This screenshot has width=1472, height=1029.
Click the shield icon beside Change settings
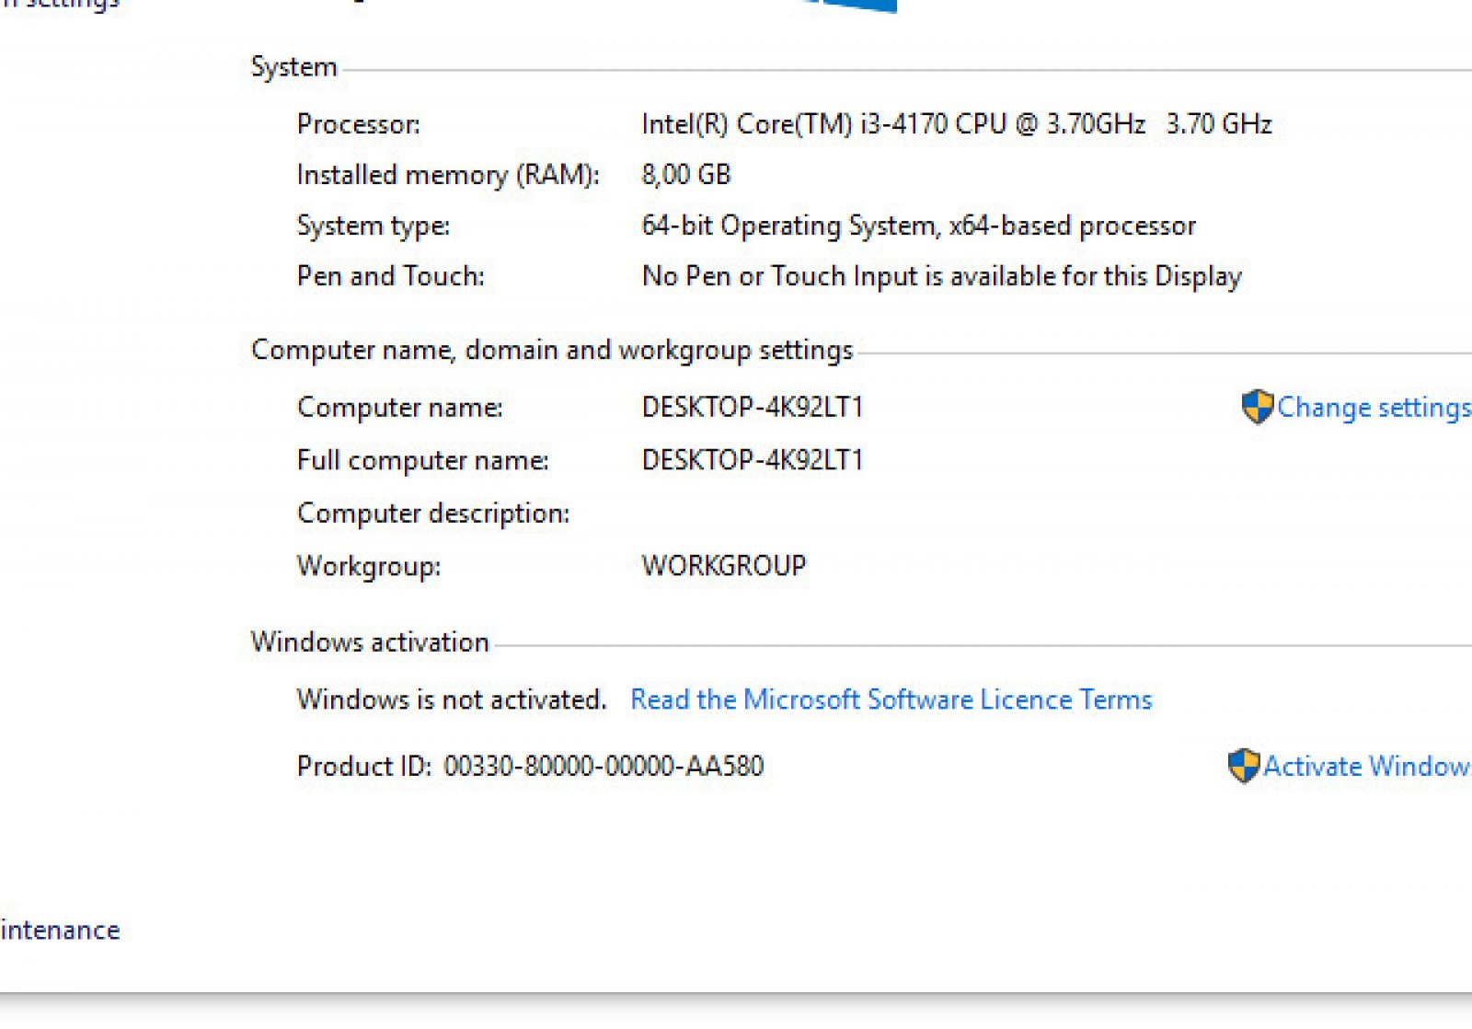click(1257, 407)
